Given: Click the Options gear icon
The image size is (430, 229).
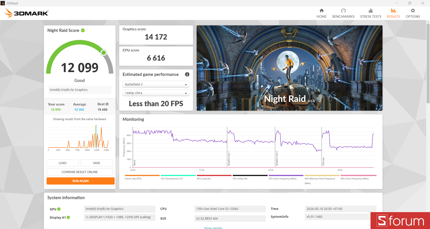Looking at the screenshot, I should pos(413,11).
